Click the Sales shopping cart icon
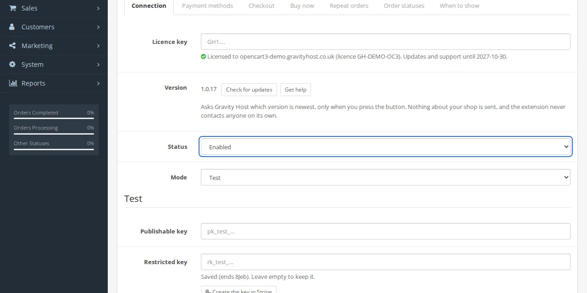 [x=12, y=8]
